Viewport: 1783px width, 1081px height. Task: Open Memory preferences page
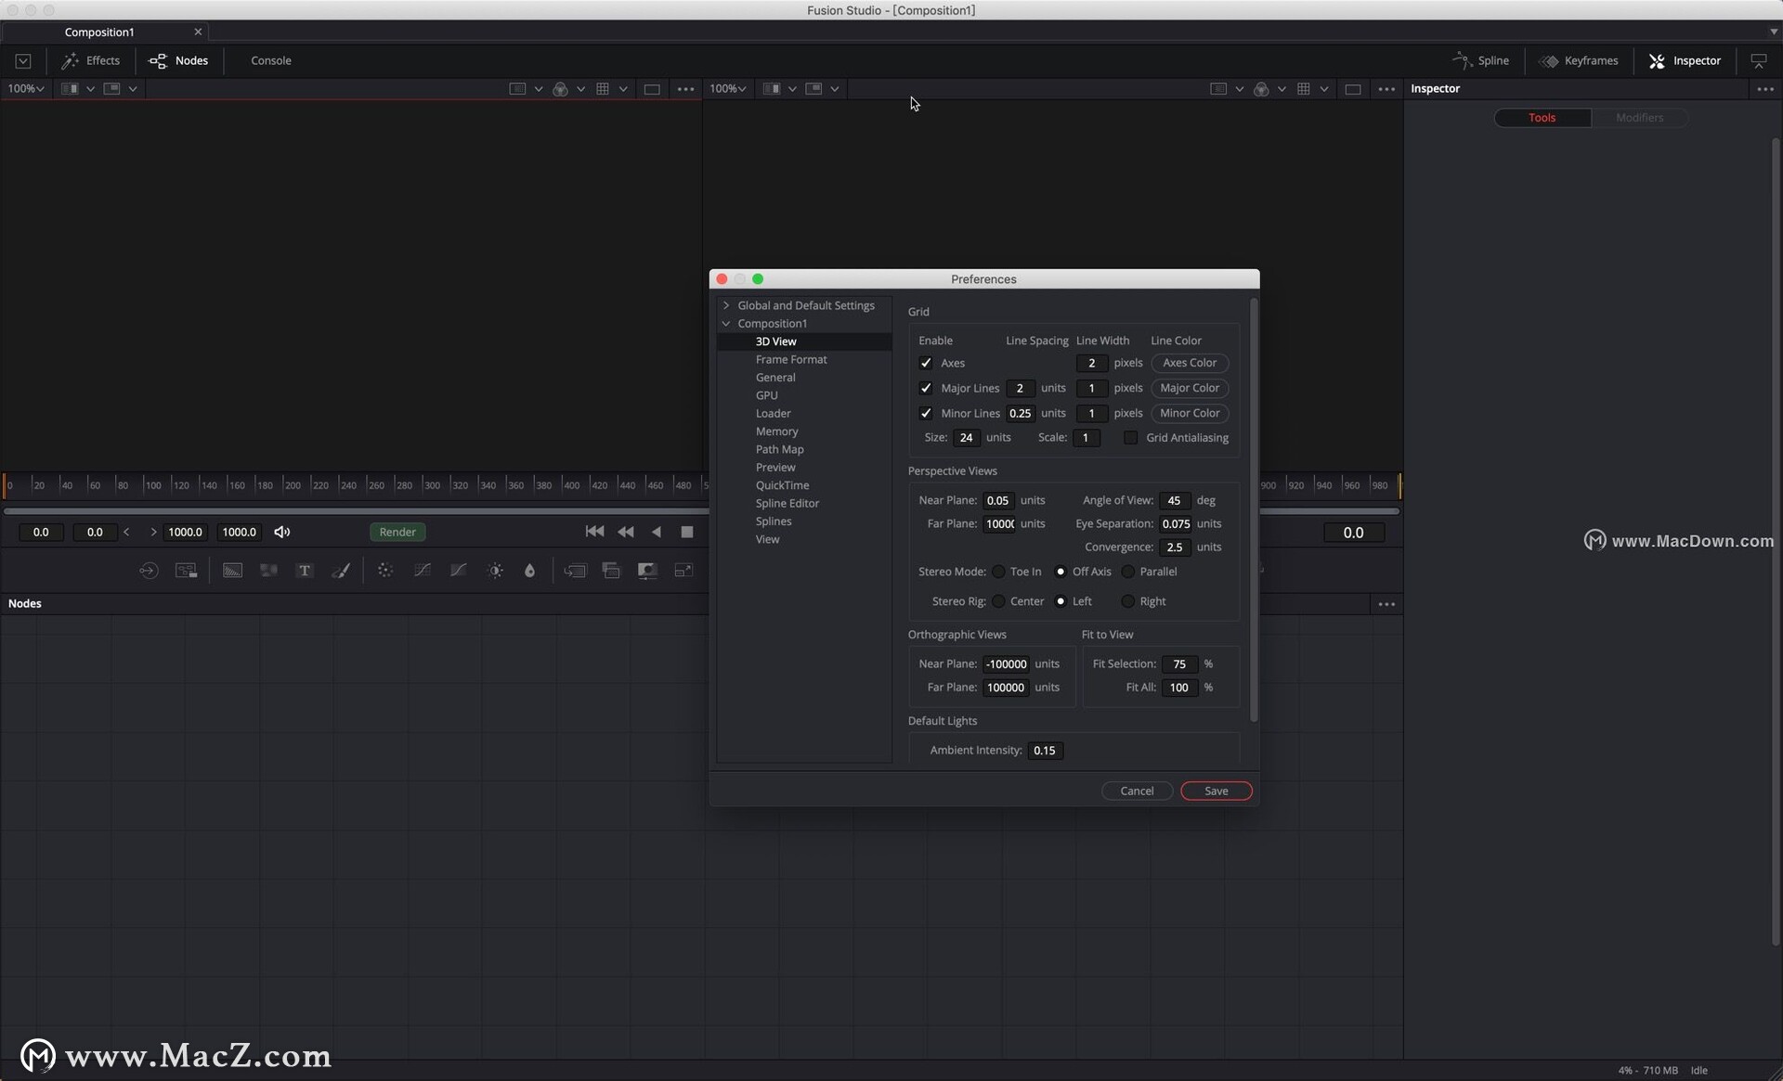pyautogui.click(x=776, y=431)
